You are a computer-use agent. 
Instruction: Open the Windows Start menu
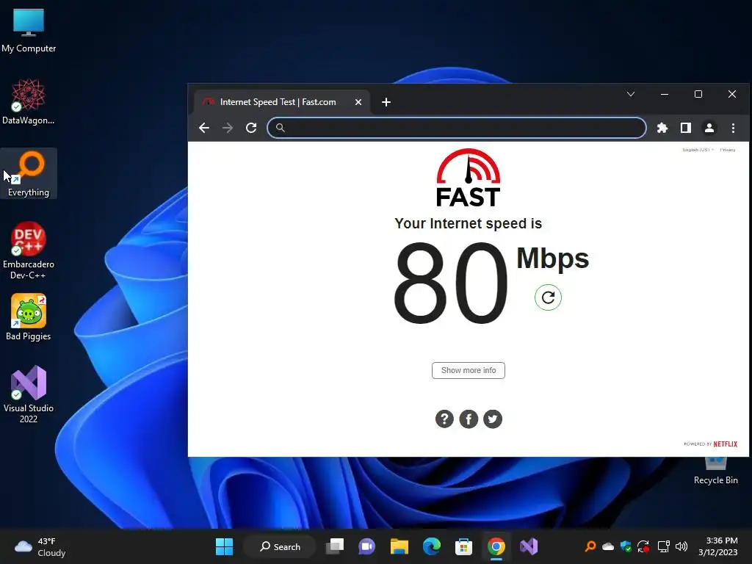click(224, 546)
